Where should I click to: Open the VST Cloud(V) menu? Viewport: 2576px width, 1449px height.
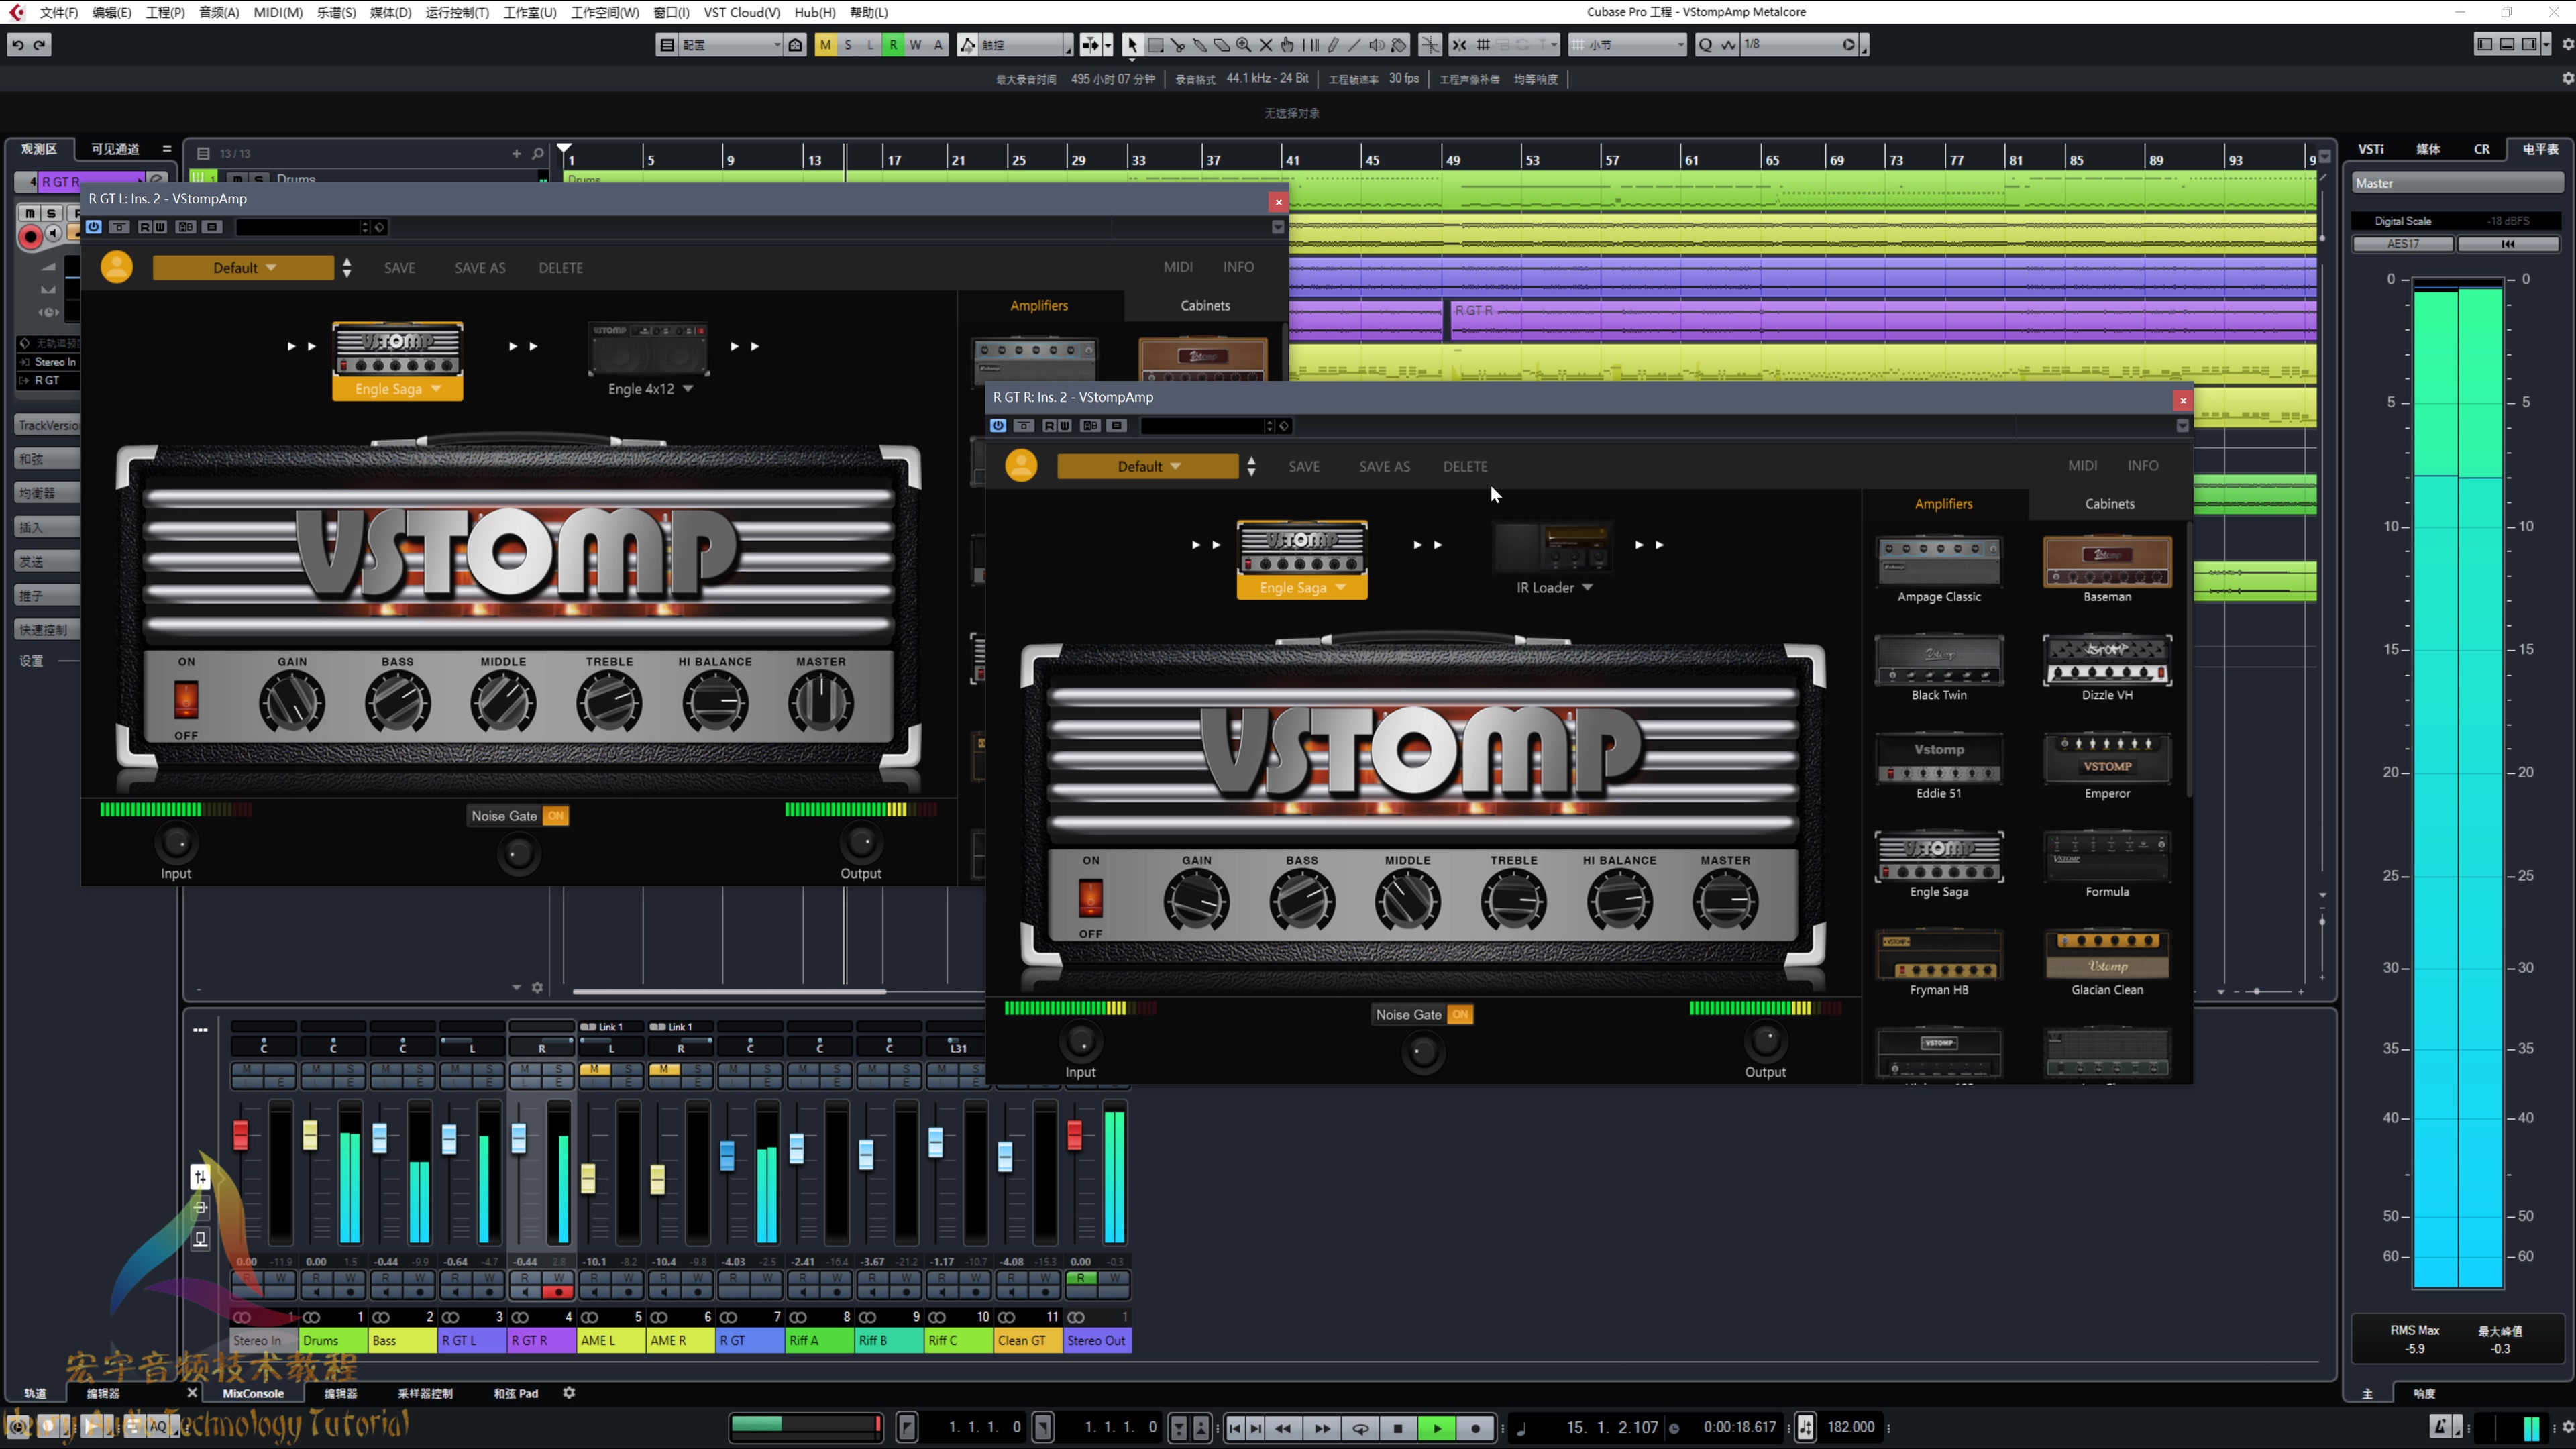(x=742, y=12)
